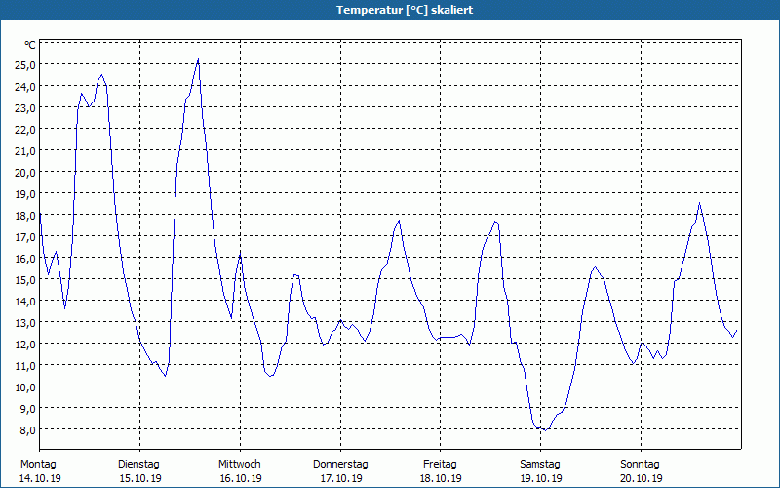Click the Mittwoch day label
The width and height of the screenshot is (780, 488).
click(x=239, y=465)
